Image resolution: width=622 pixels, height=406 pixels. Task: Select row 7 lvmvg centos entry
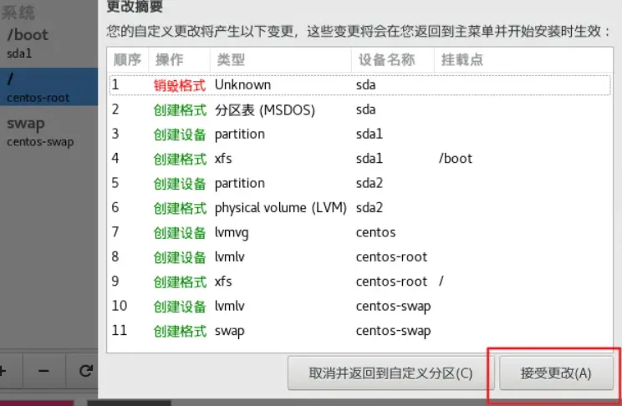pos(359,232)
